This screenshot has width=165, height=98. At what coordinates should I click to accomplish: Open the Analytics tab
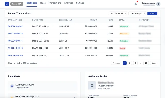(x=69, y=3)
